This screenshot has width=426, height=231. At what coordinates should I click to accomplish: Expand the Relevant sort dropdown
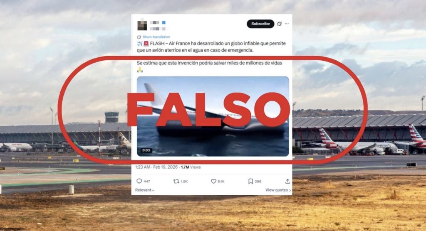[145, 190]
